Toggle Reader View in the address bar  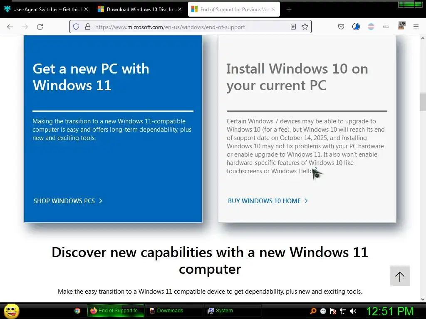(x=293, y=27)
